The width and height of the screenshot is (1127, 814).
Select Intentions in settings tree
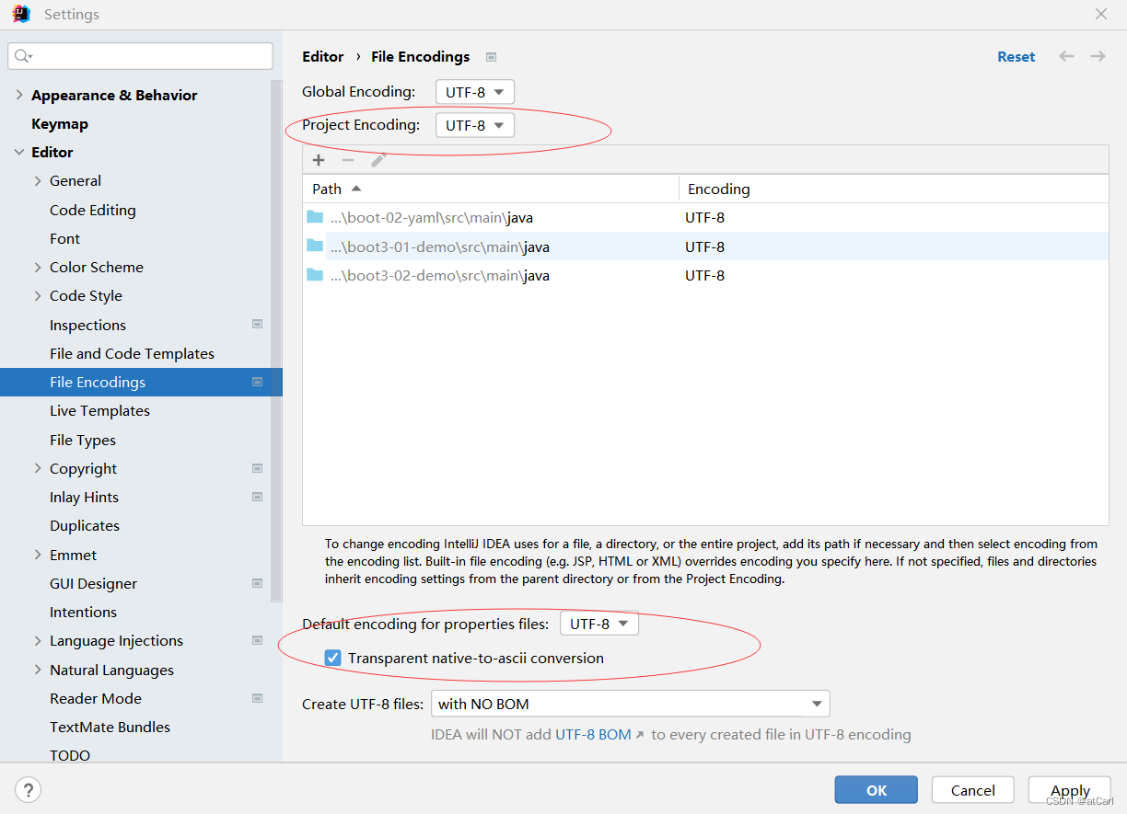[83, 612]
